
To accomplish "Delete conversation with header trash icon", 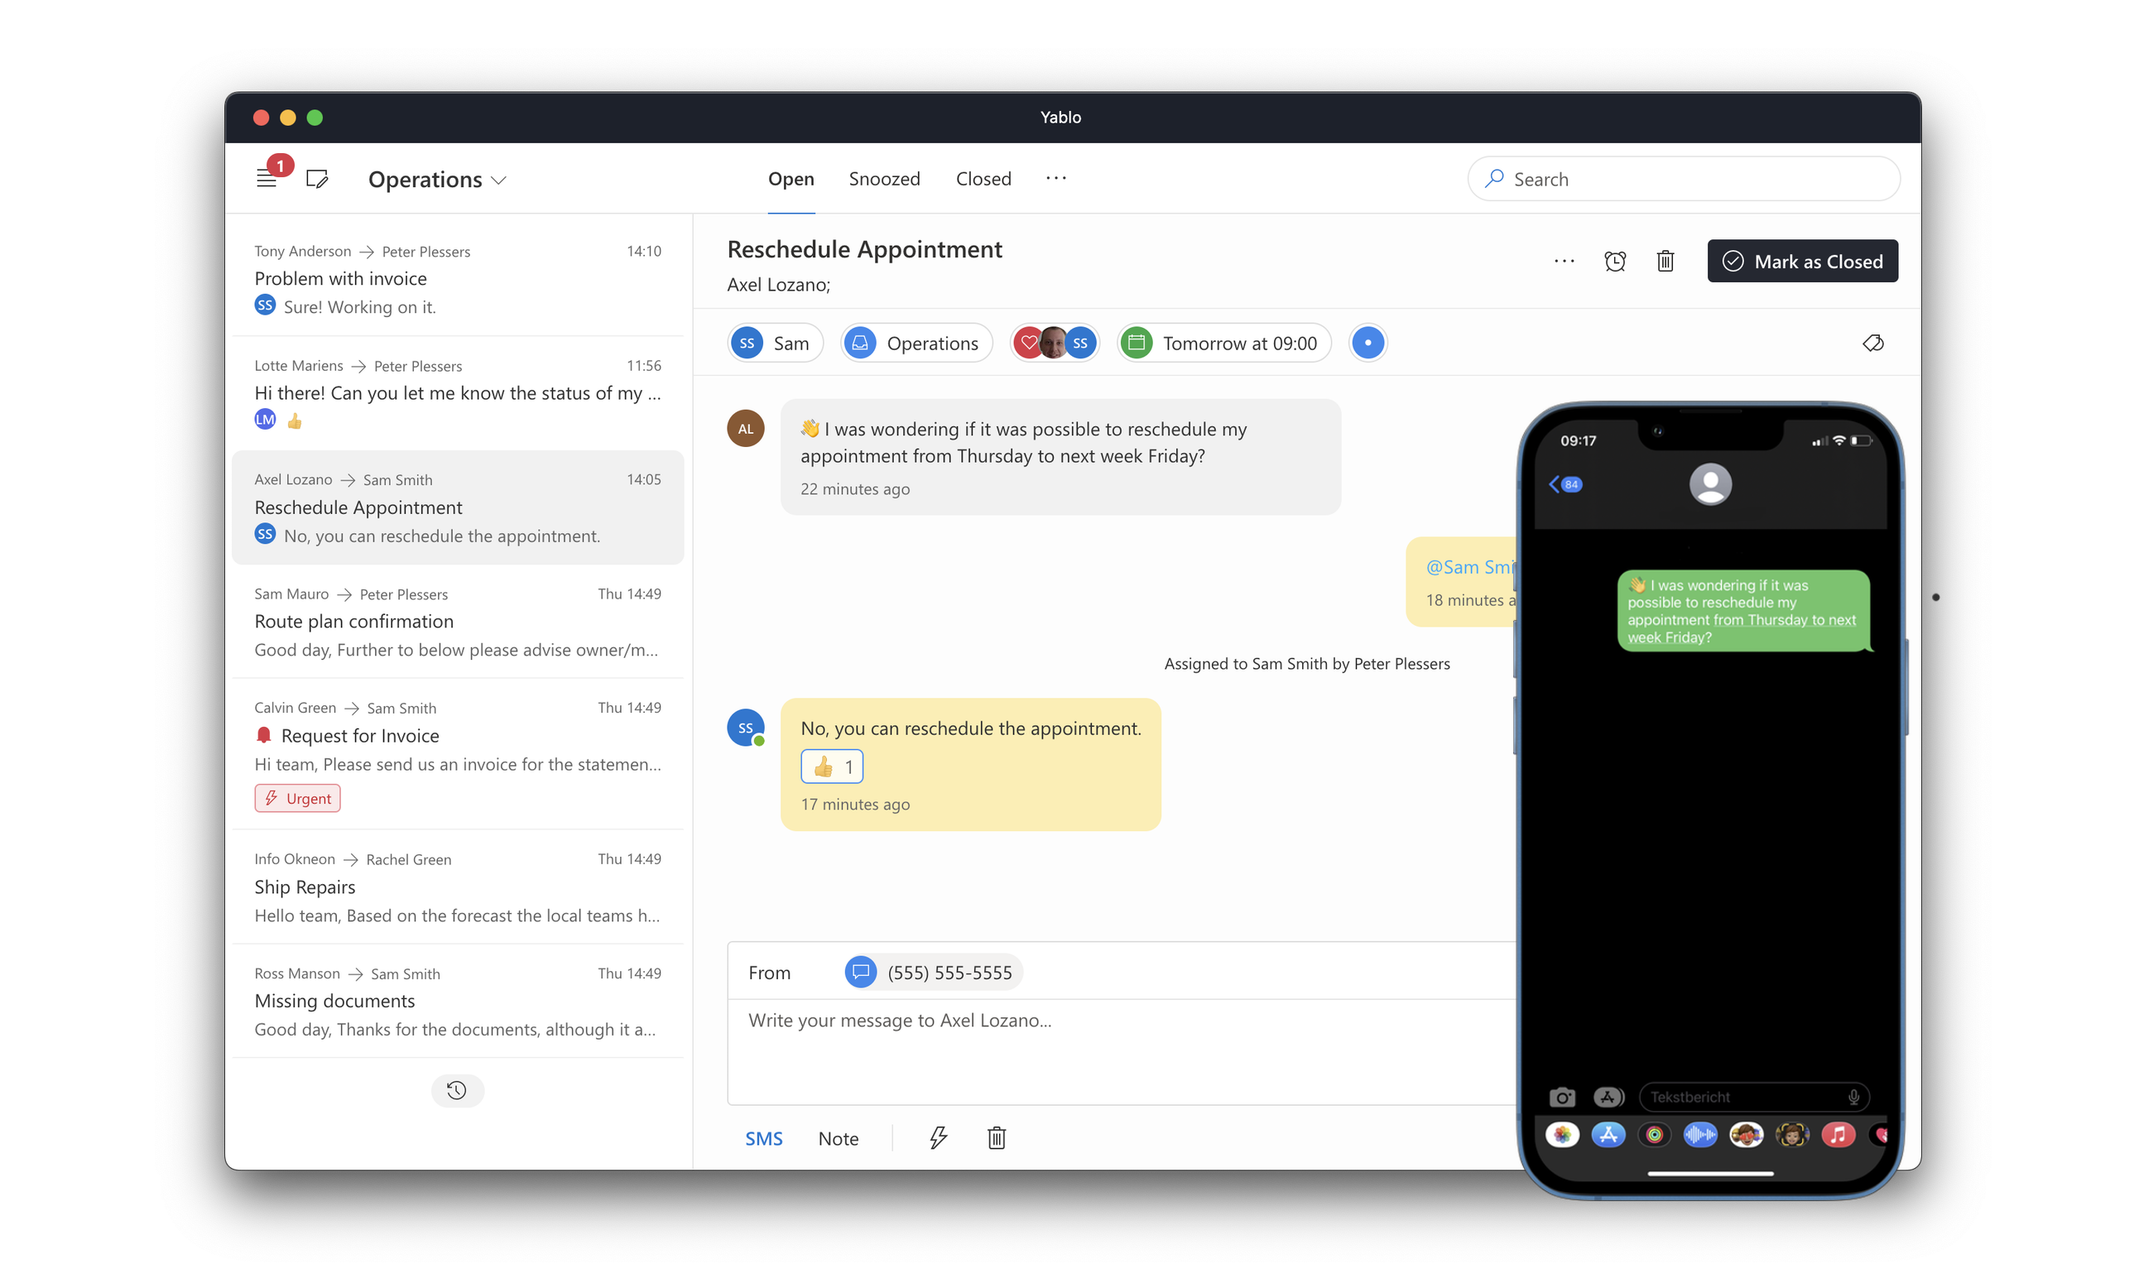I will pos(1665,261).
